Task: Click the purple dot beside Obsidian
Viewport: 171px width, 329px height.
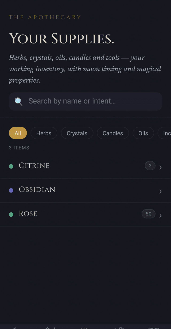Action: [11, 190]
